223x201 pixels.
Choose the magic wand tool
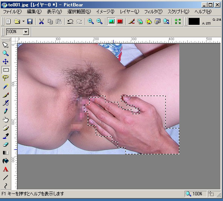[6, 86]
